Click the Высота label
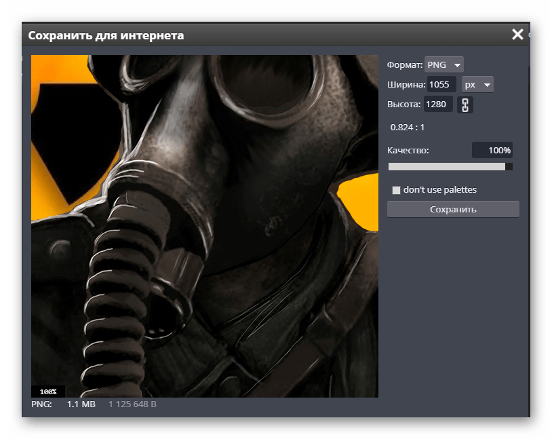The image size is (552, 439). point(403,104)
